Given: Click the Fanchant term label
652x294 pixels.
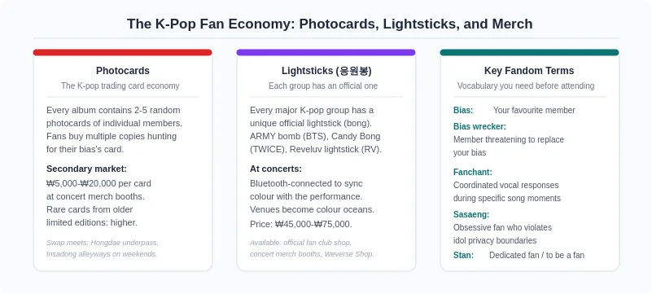Looking at the screenshot, I should click(x=472, y=172).
